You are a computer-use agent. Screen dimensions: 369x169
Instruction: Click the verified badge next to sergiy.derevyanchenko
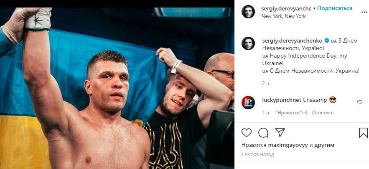pyautogui.click(x=327, y=40)
